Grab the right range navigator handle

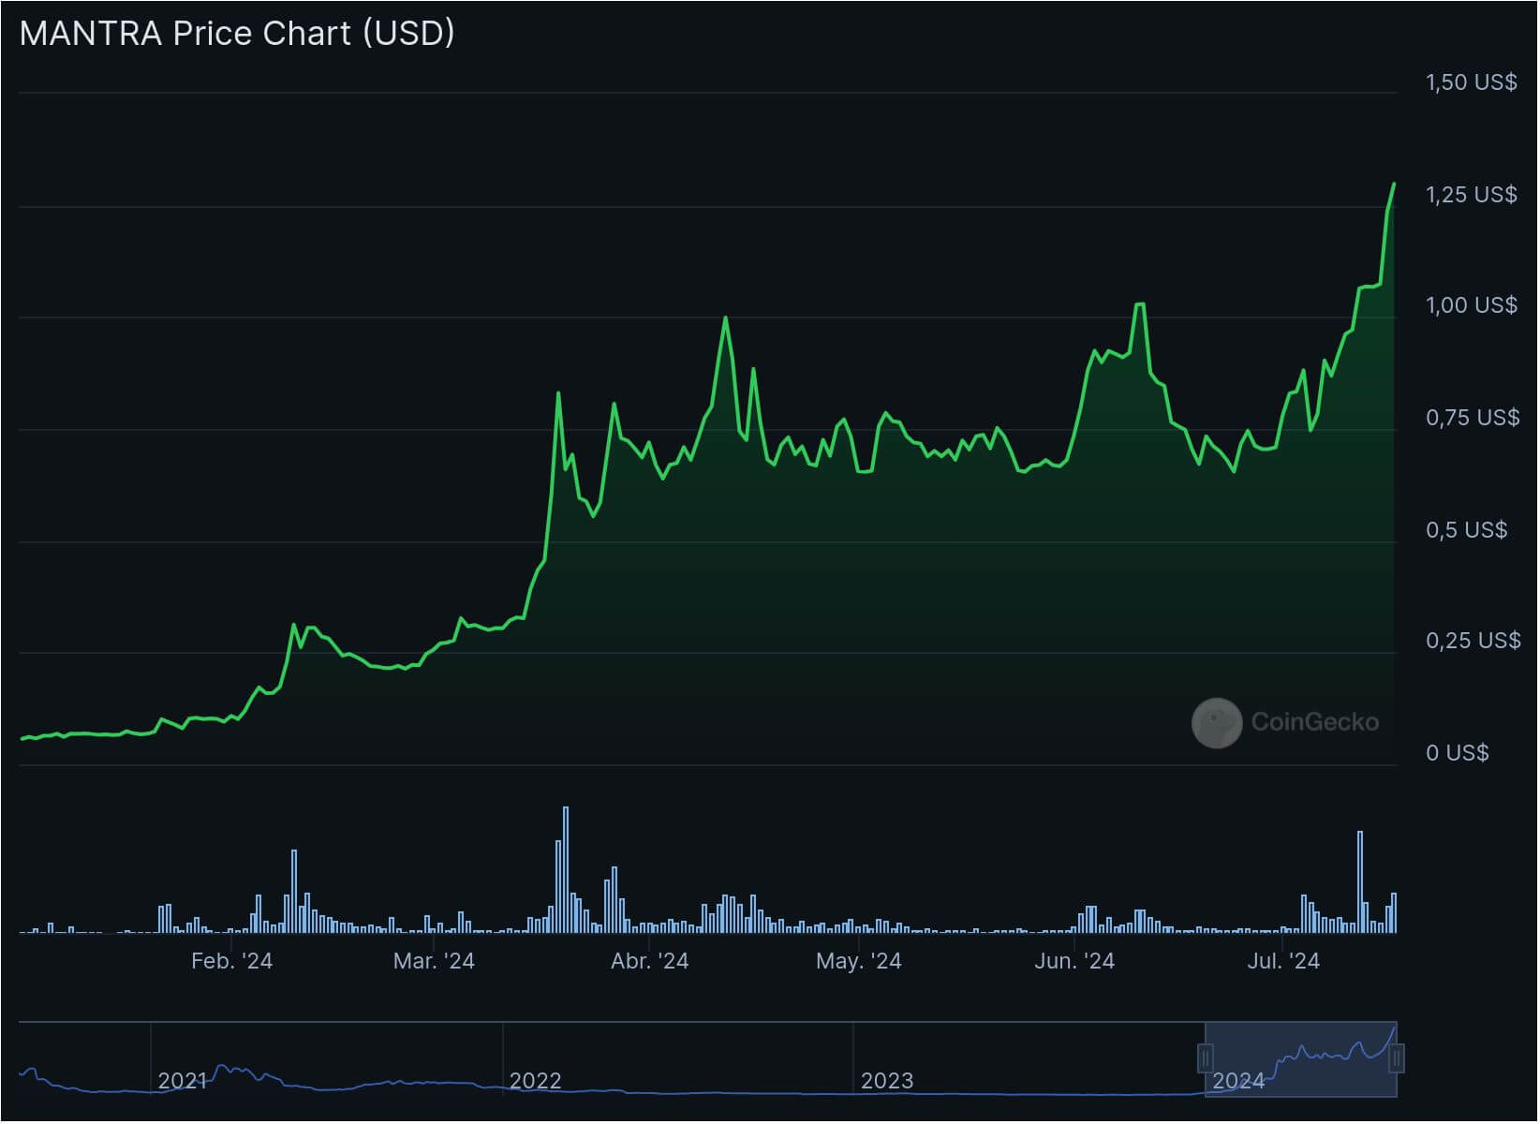coord(1396,1059)
